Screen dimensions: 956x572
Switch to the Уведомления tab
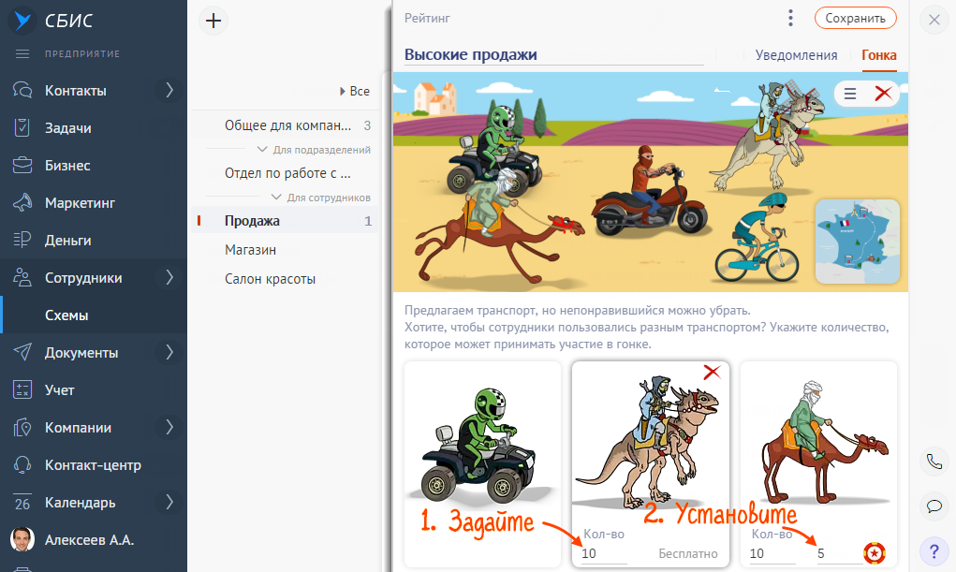[x=796, y=55]
